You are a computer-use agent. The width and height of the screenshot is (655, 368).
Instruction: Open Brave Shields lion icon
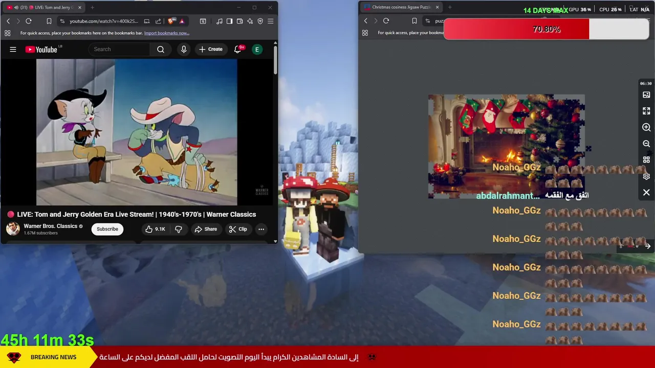171,21
